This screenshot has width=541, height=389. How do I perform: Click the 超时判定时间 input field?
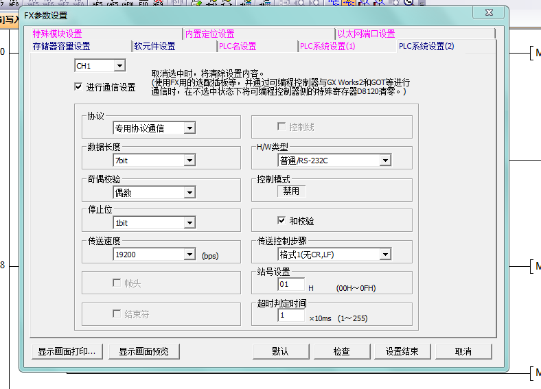point(291,316)
